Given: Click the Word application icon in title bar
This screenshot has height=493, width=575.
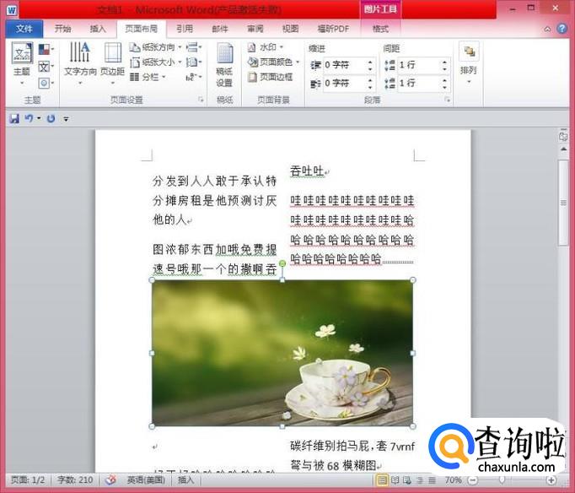Looking at the screenshot, I should tap(12, 10).
